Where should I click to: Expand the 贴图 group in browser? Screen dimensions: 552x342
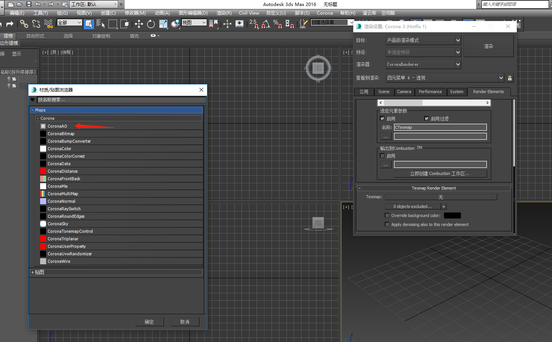pyautogui.click(x=33, y=272)
